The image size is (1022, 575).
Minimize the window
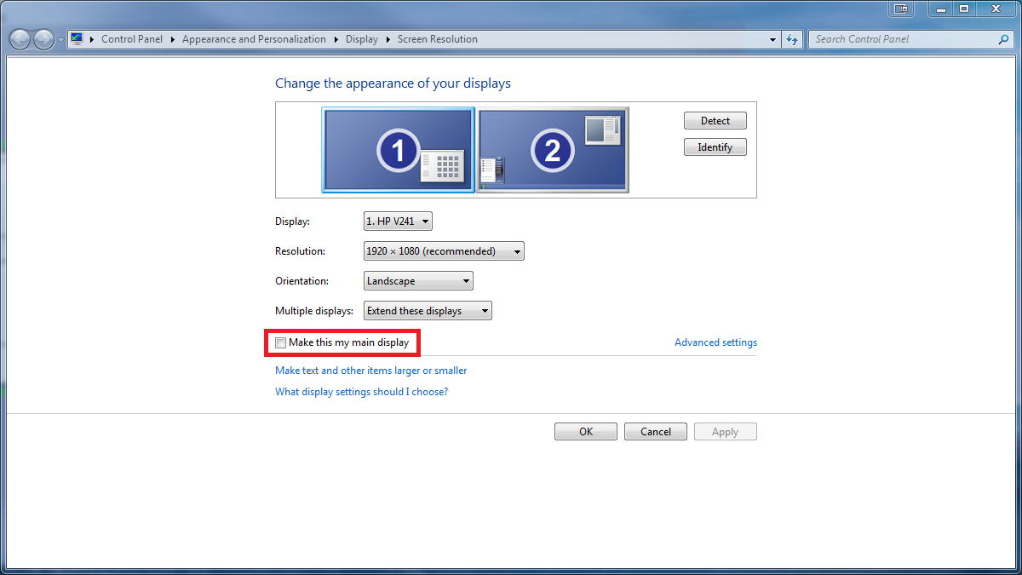click(941, 9)
